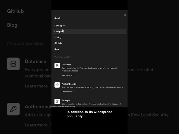179x134 pixels.
Task: Click the 'Store, organize, and serve large files' text
Action: (91, 104)
